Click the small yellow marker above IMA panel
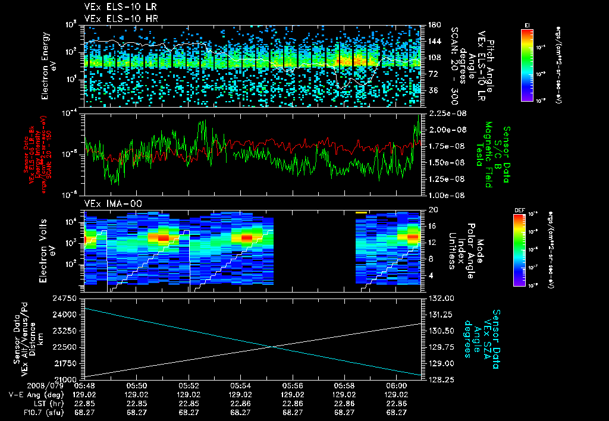Image resolution: width=609 pixels, height=421 pixels. point(361,212)
